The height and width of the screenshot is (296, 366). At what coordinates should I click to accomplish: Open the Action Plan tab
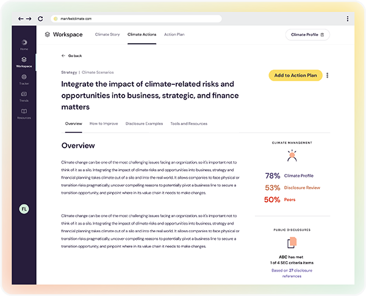[x=174, y=35]
